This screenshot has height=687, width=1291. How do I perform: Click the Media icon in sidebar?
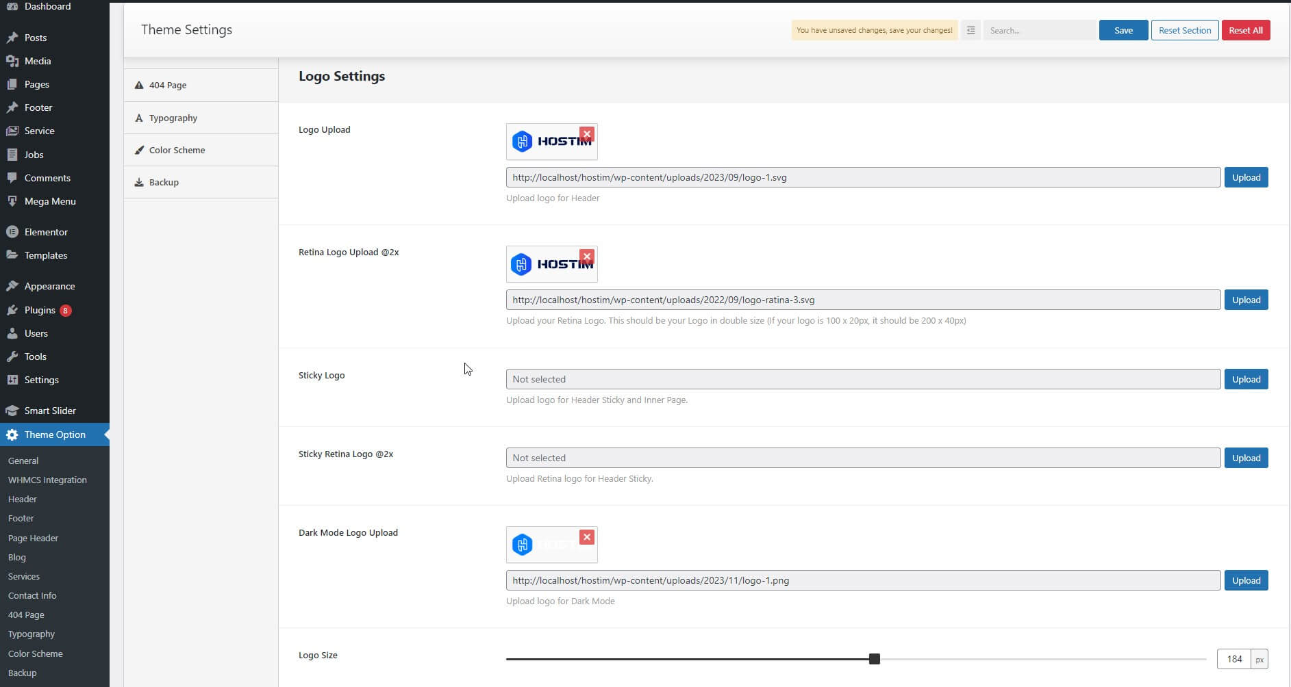[12, 61]
